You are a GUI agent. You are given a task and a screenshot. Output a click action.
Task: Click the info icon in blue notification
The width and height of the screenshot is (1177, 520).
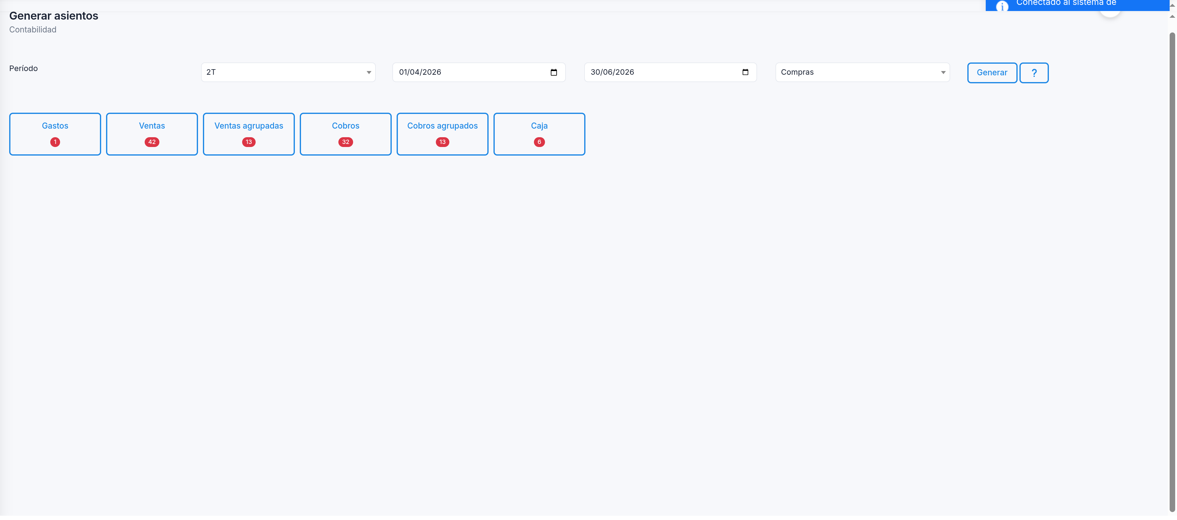(1002, 6)
